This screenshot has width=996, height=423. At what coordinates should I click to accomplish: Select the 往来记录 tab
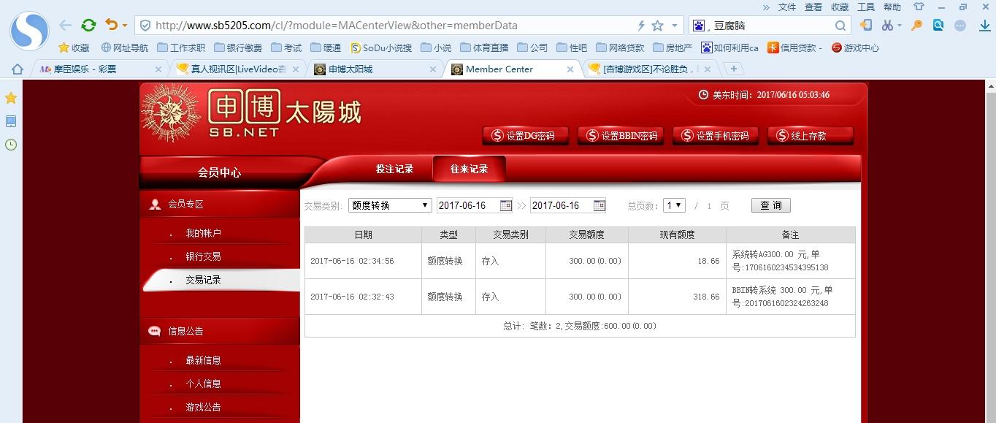[x=469, y=169]
